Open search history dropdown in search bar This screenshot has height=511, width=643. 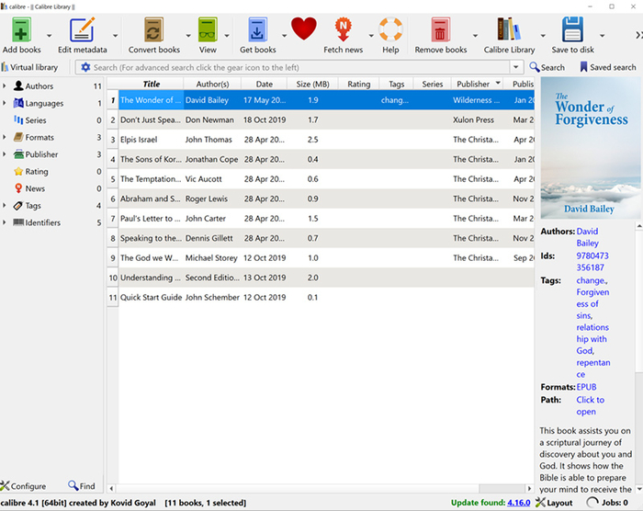click(516, 67)
